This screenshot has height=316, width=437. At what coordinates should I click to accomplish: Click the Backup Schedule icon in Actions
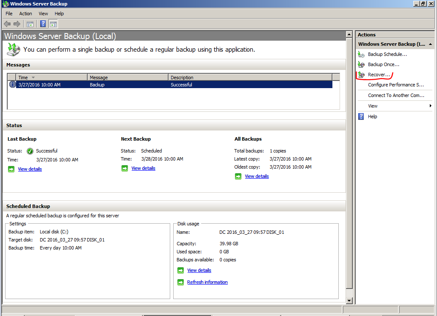[x=361, y=54]
